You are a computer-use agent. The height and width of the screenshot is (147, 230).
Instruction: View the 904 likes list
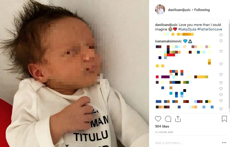[x=162, y=126]
